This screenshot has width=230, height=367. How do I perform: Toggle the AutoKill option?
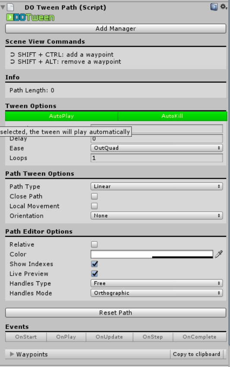(172, 116)
